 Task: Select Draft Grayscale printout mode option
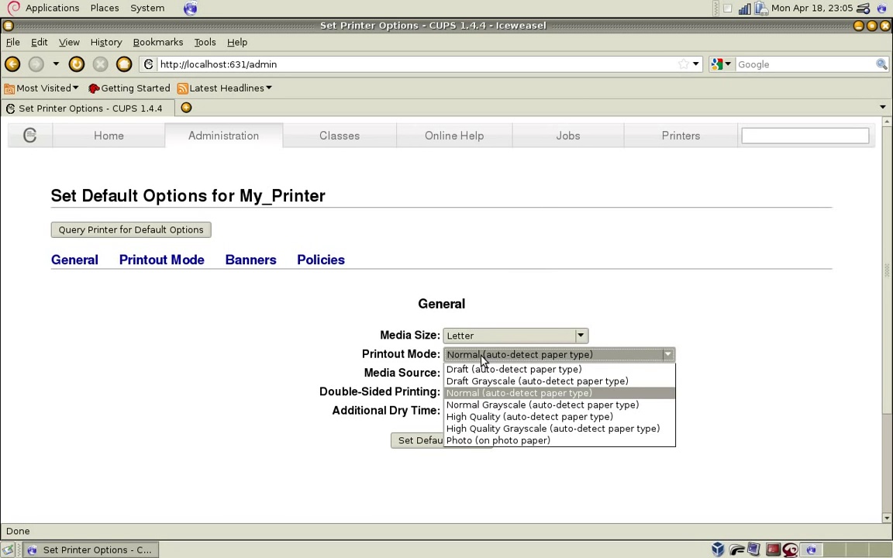click(x=537, y=381)
